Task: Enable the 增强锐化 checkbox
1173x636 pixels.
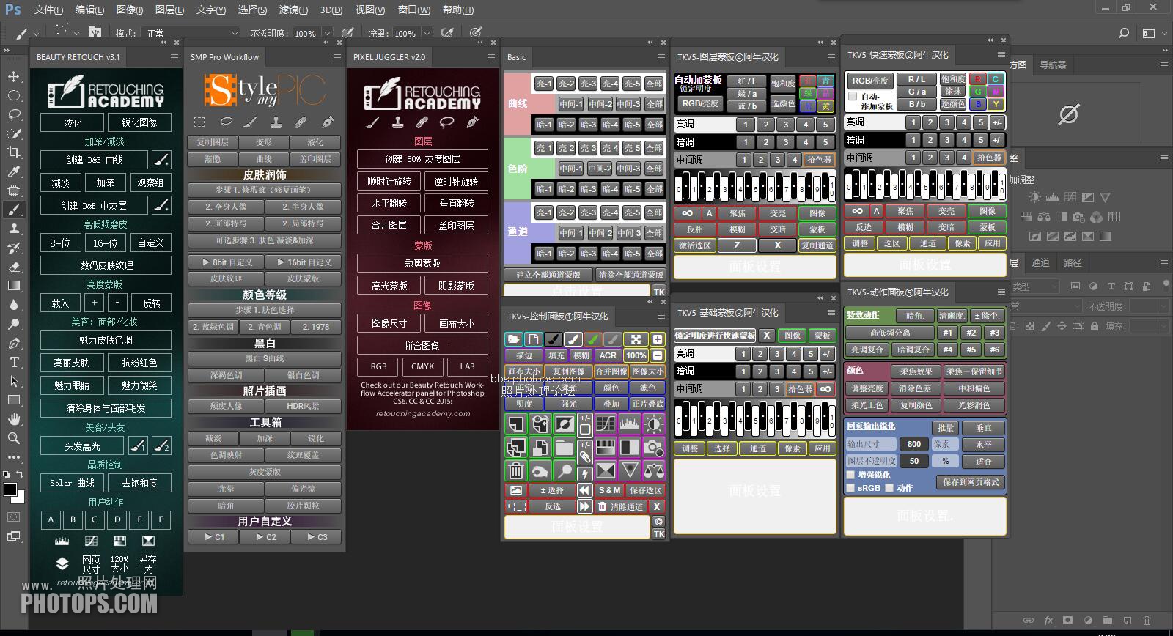Action: click(850, 475)
